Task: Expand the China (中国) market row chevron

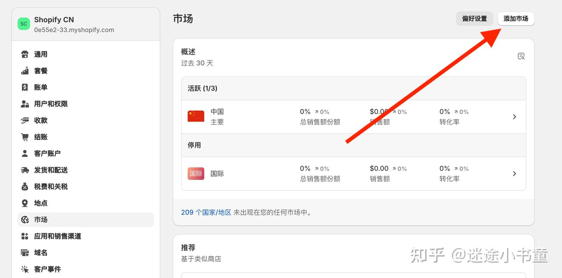Action: [x=514, y=117]
